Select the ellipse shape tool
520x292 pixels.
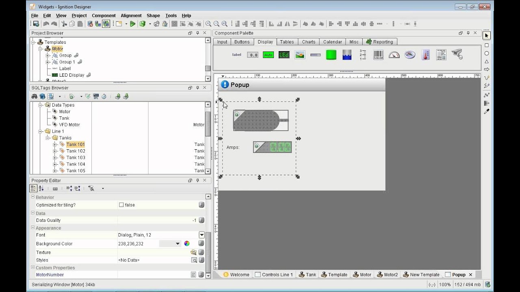(x=487, y=54)
